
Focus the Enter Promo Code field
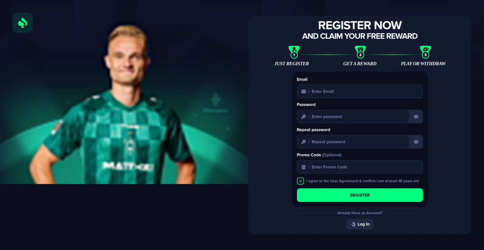click(360, 167)
